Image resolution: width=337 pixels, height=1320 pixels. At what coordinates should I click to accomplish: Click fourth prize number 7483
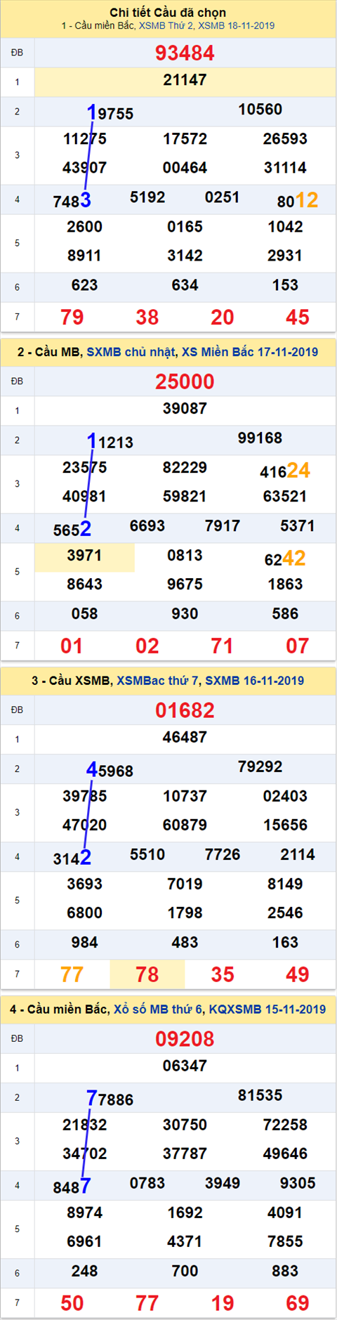coord(72,201)
